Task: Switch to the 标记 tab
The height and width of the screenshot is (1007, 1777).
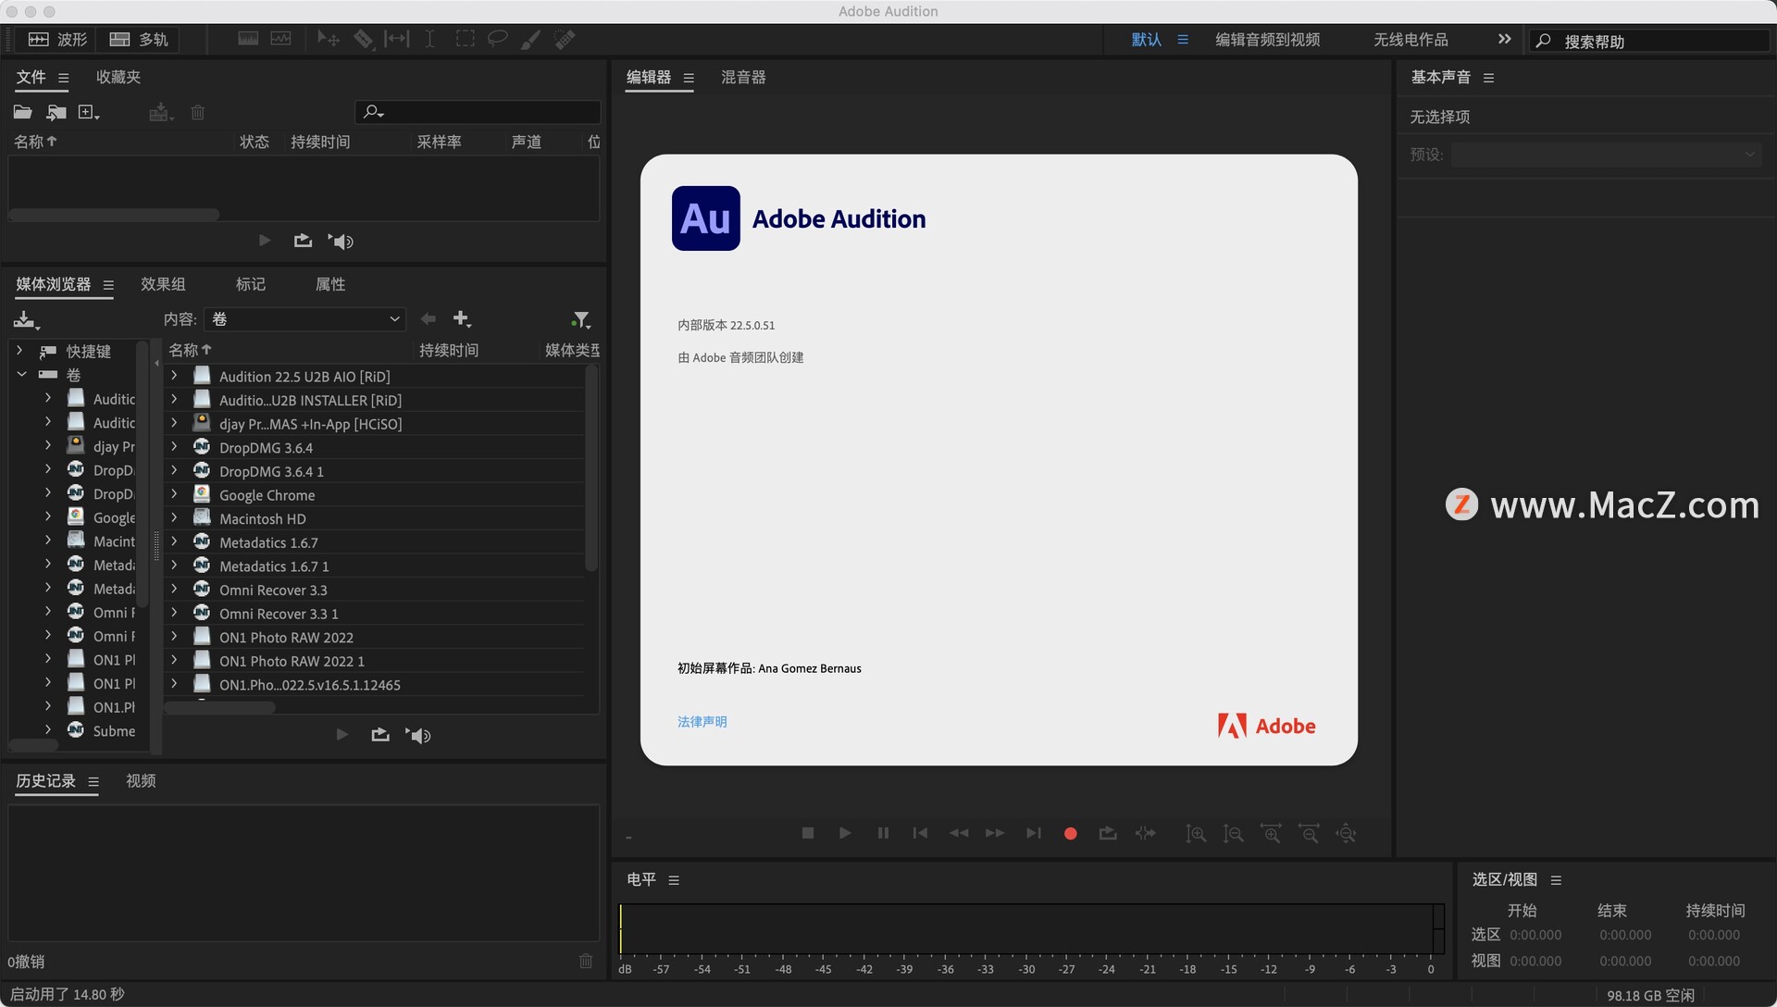Action: click(x=250, y=284)
